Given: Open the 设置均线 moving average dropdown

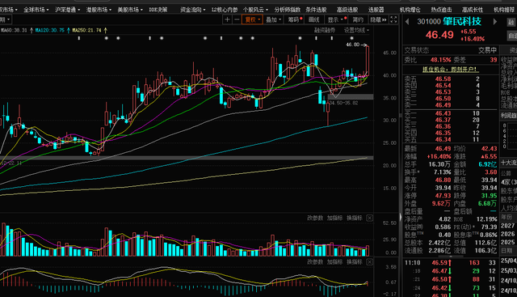Looking at the screenshot, I should pyautogui.click(x=356, y=30).
